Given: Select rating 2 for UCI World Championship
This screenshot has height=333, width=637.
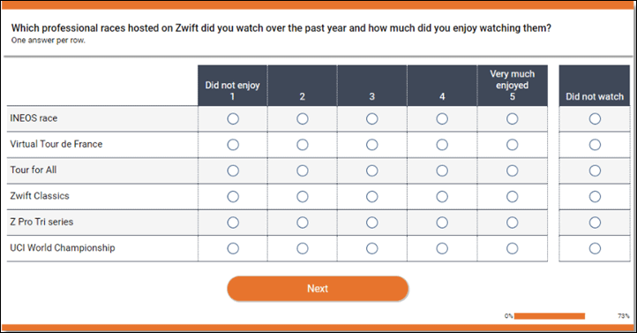Looking at the screenshot, I should point(303,248).
